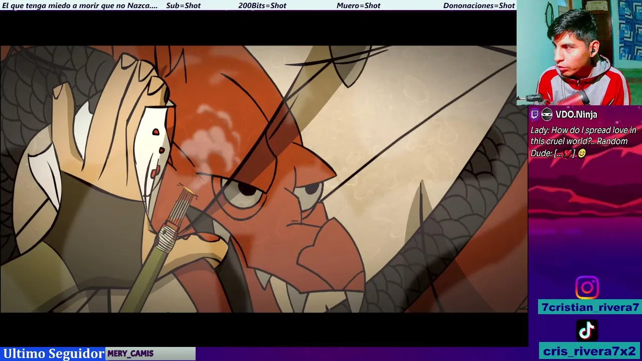The width and height of the screenshot is (642, 361).
Task: Click the "Muero=Shot" banner text
Action: [x=358, y=6]
